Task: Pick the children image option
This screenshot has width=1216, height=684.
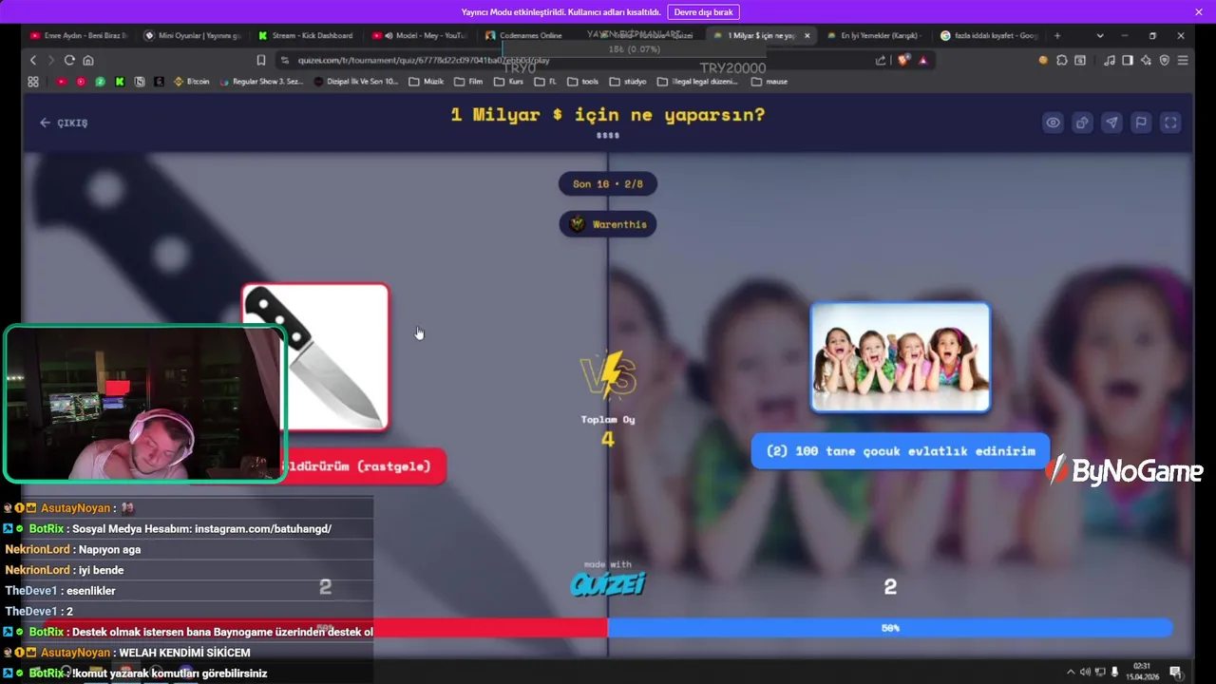Action: tap(901, 357)
